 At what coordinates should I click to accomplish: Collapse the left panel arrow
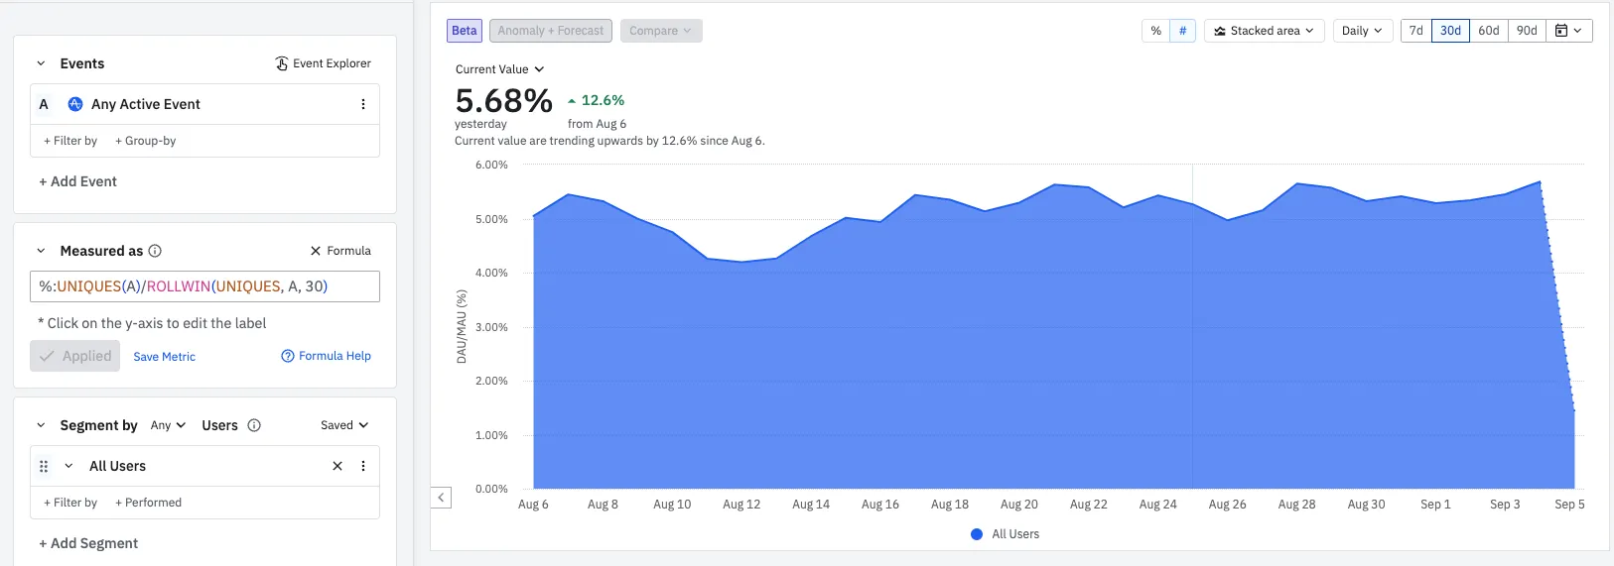(x=442, y=498)
